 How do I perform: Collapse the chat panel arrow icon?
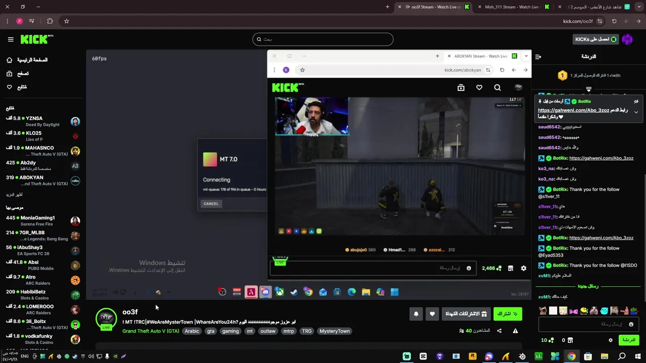point(538,56)
